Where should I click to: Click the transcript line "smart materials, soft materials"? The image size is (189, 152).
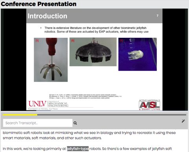click(52, 138)
